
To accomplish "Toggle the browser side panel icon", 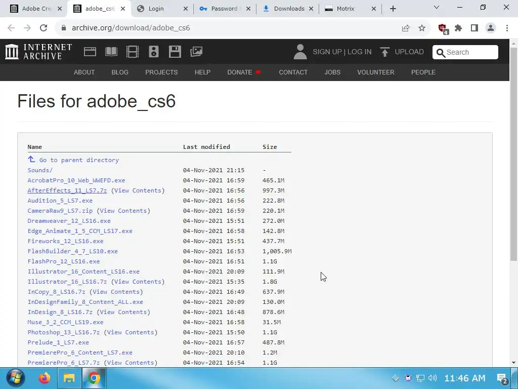I will [x=474, y=28].
